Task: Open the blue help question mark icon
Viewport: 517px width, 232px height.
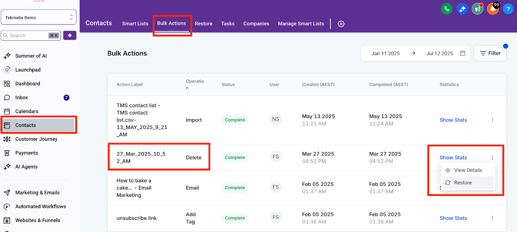Action: point(508,9)
